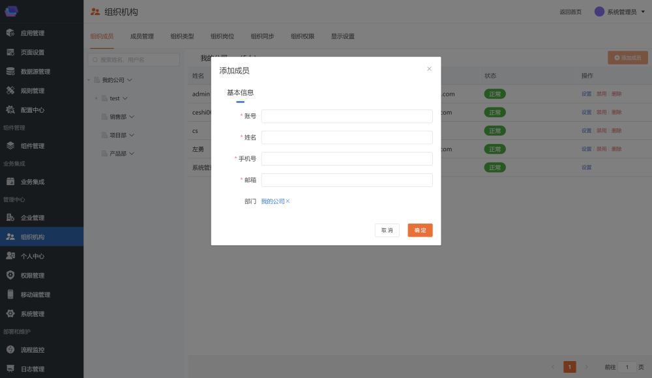
Task: Click the 手机号 input field
Action: (x=347, y=159)
